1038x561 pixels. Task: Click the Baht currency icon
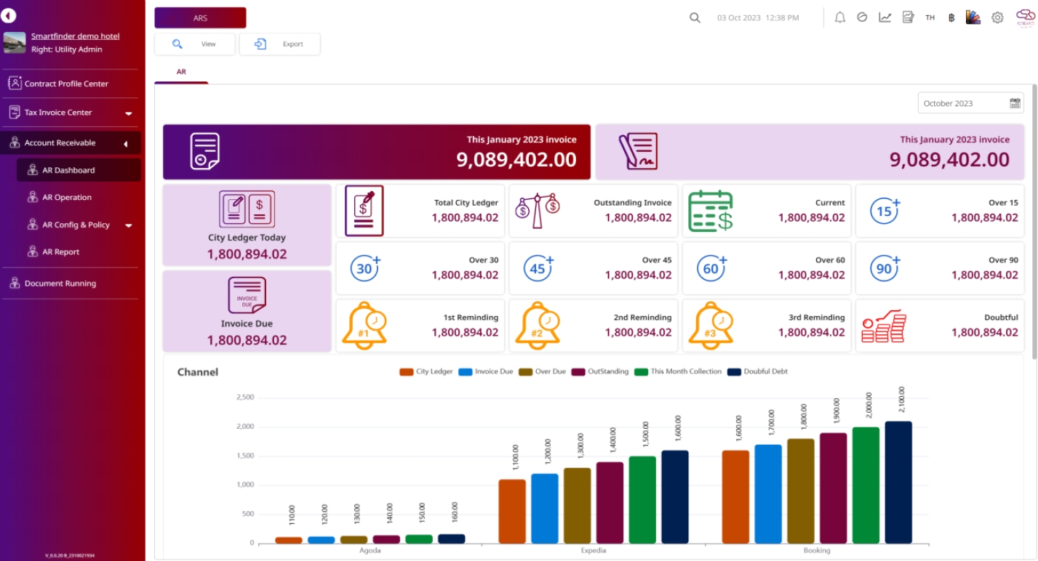[951, 17]
